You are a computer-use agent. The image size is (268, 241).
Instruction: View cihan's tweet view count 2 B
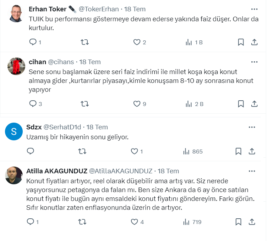[195, 104]
